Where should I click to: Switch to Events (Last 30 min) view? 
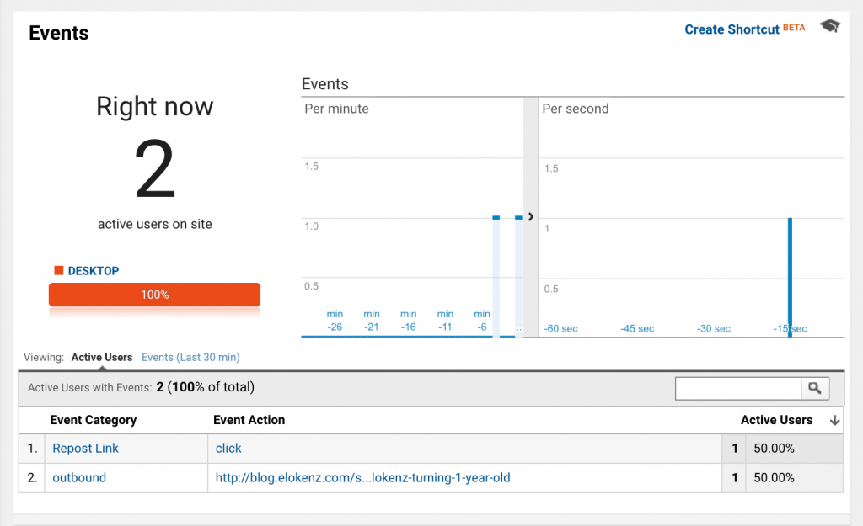190,357
